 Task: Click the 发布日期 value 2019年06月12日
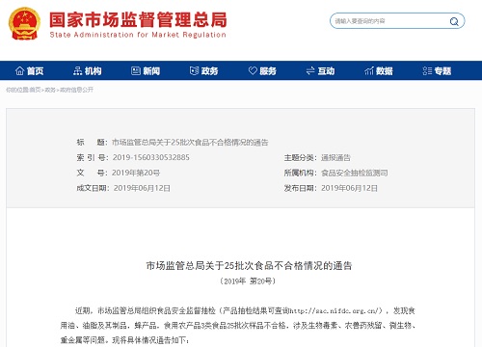point(349,188)
